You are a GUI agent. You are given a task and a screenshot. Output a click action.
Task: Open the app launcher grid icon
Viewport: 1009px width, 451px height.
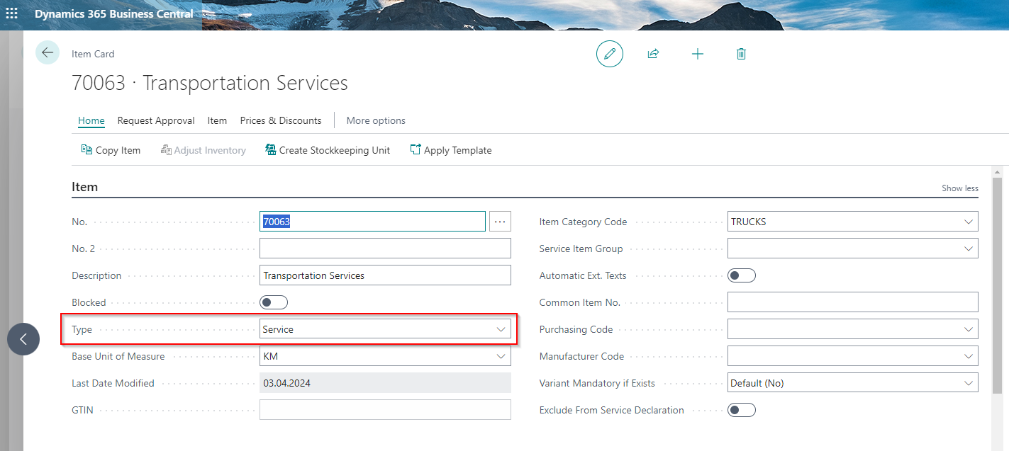(11, 14)
